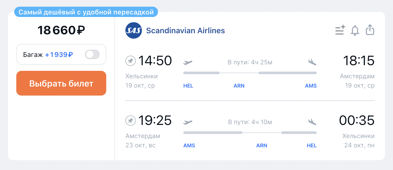Pin the 14:50 Helsinki departure flight

pos(131,61)
